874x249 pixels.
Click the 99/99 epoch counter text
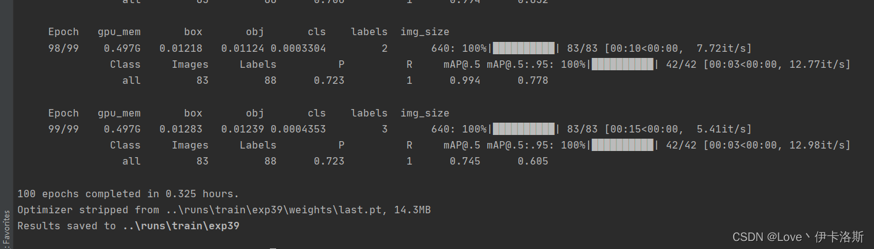tap(64, 129)
